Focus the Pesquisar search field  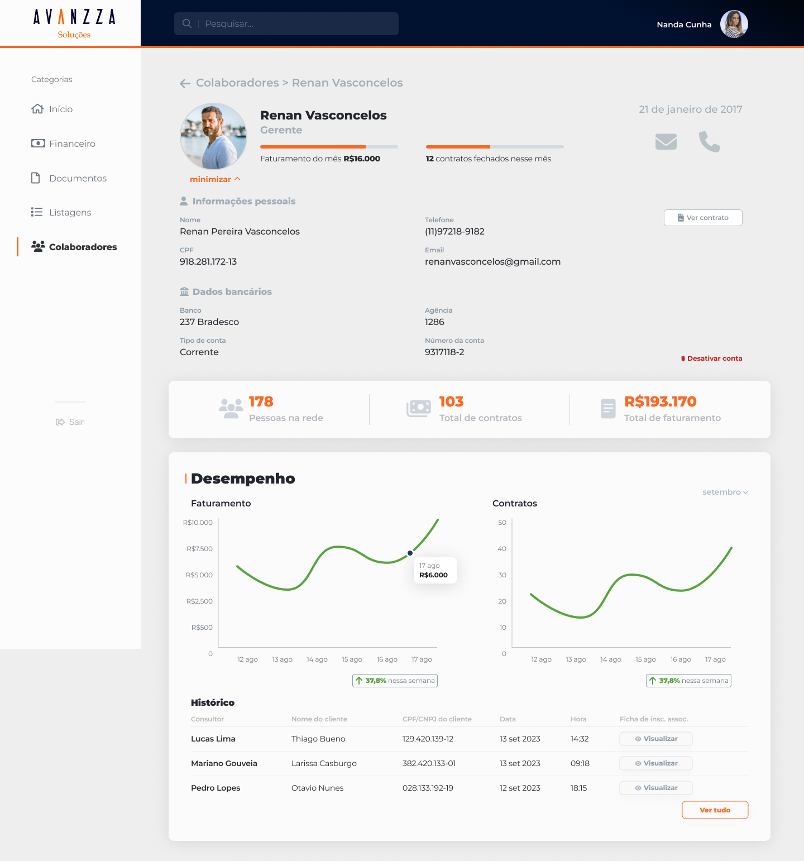286,24
